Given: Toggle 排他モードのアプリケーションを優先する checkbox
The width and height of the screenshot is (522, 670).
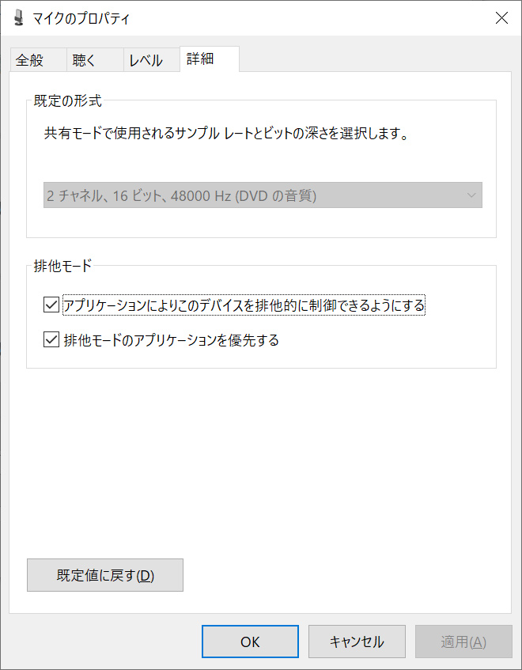Looking at the screenshot, I should (52, 341).
